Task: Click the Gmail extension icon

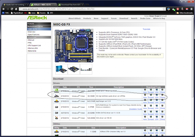Action: [187, 9]
